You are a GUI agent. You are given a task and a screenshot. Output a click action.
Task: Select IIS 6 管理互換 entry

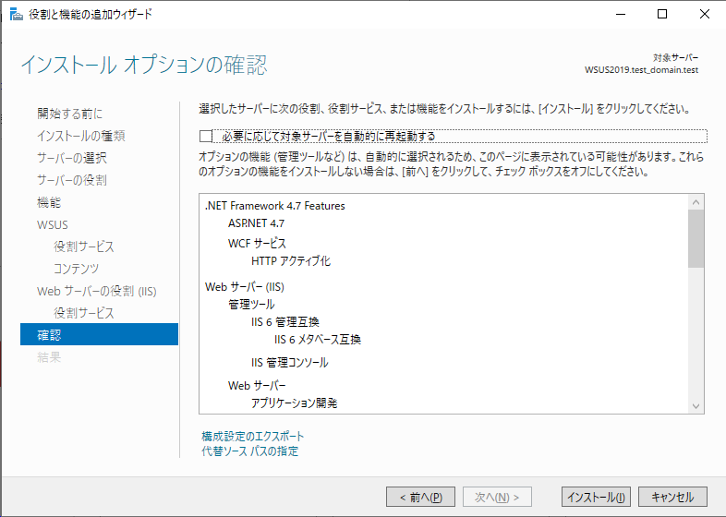pyautogui.click(x=285, y=322)
